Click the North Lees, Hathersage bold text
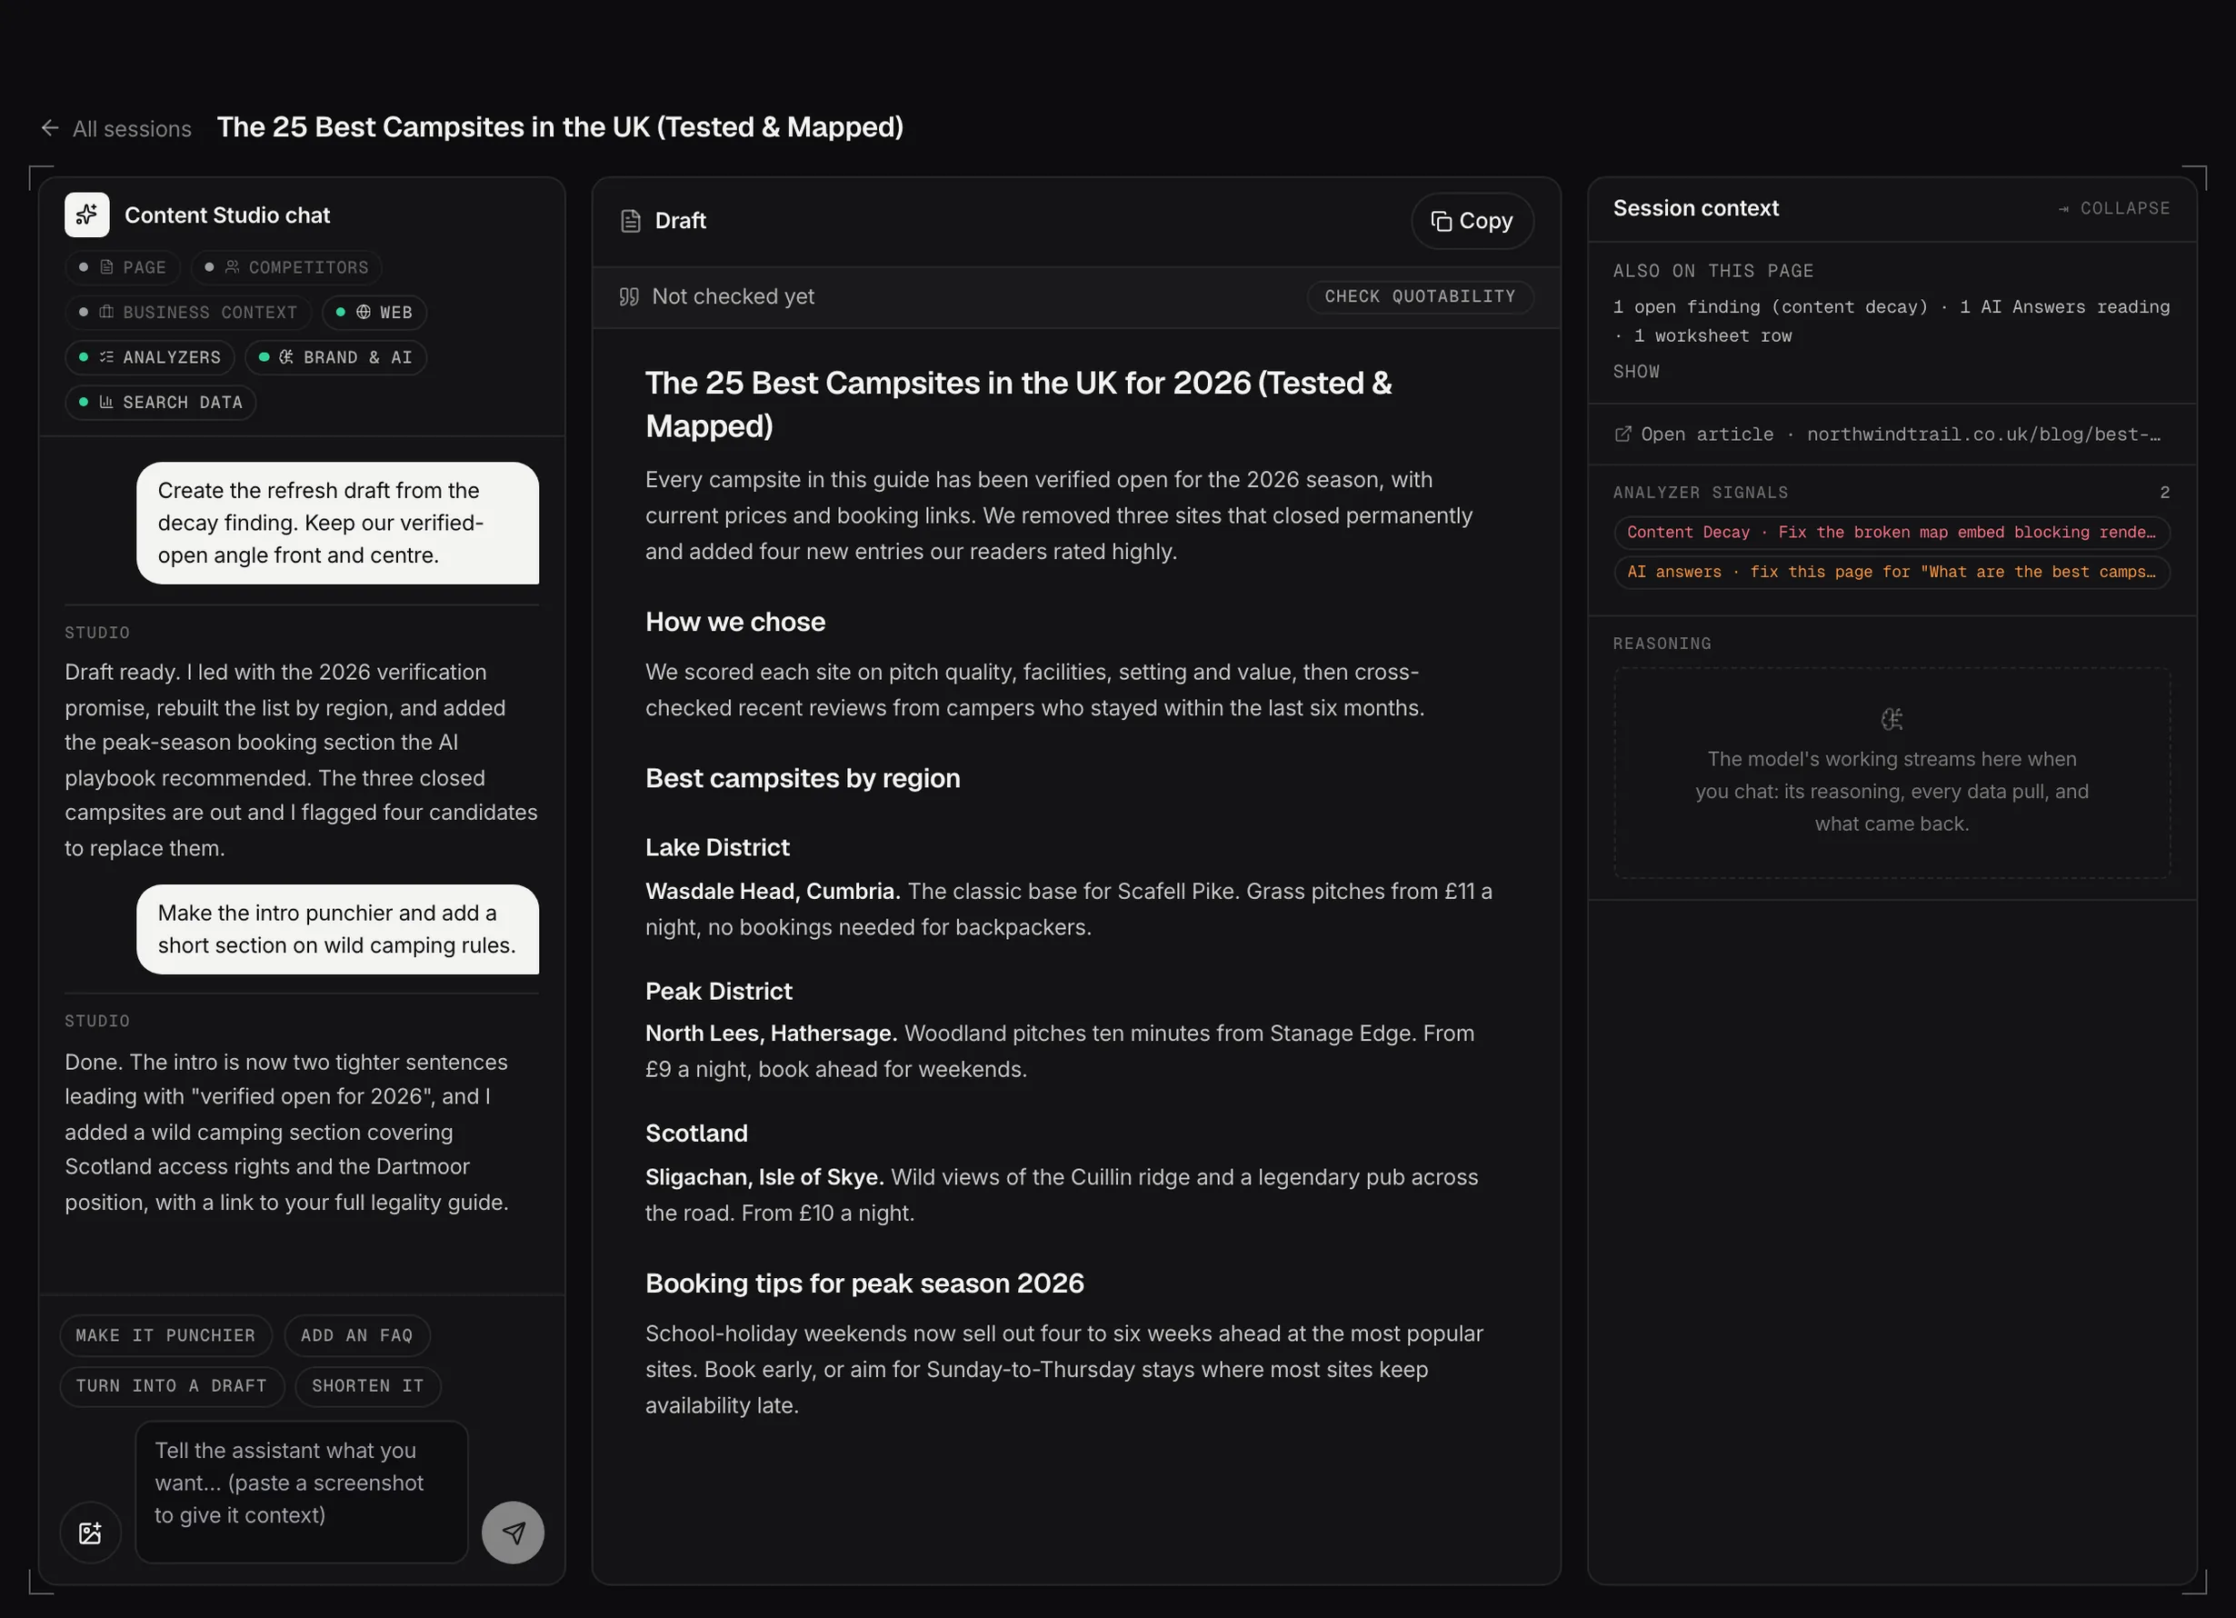2236x1618 pixels. [771, 1034]
